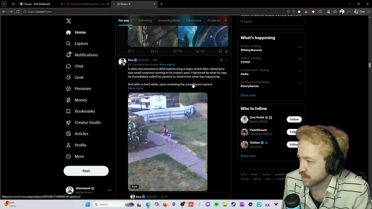Open the MetaMask fox extension

(x=306, y=12)
